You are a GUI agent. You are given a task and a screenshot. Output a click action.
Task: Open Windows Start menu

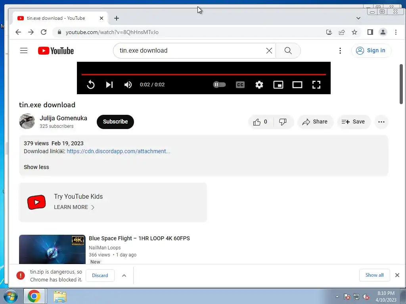(10, 296)
